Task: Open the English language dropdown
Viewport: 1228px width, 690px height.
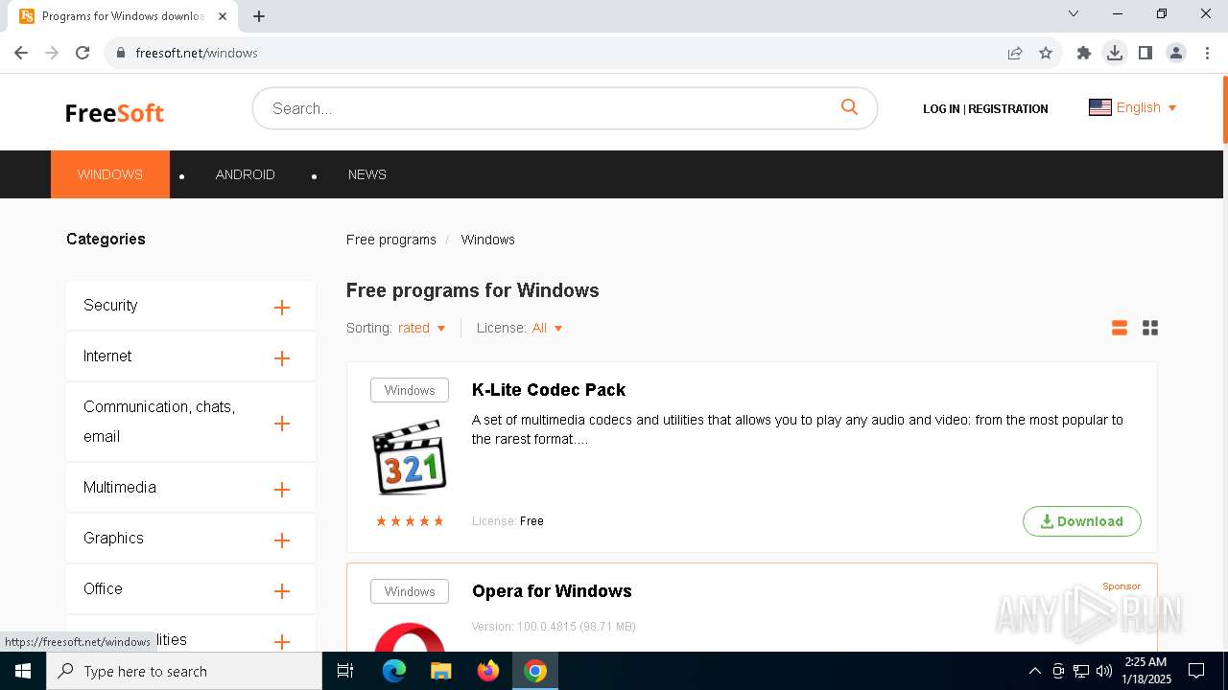Action: [x=1133, y=107]
